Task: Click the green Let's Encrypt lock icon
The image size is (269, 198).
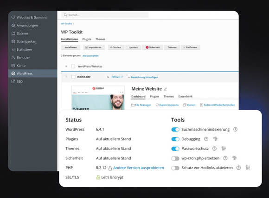Action: (98, 177)
